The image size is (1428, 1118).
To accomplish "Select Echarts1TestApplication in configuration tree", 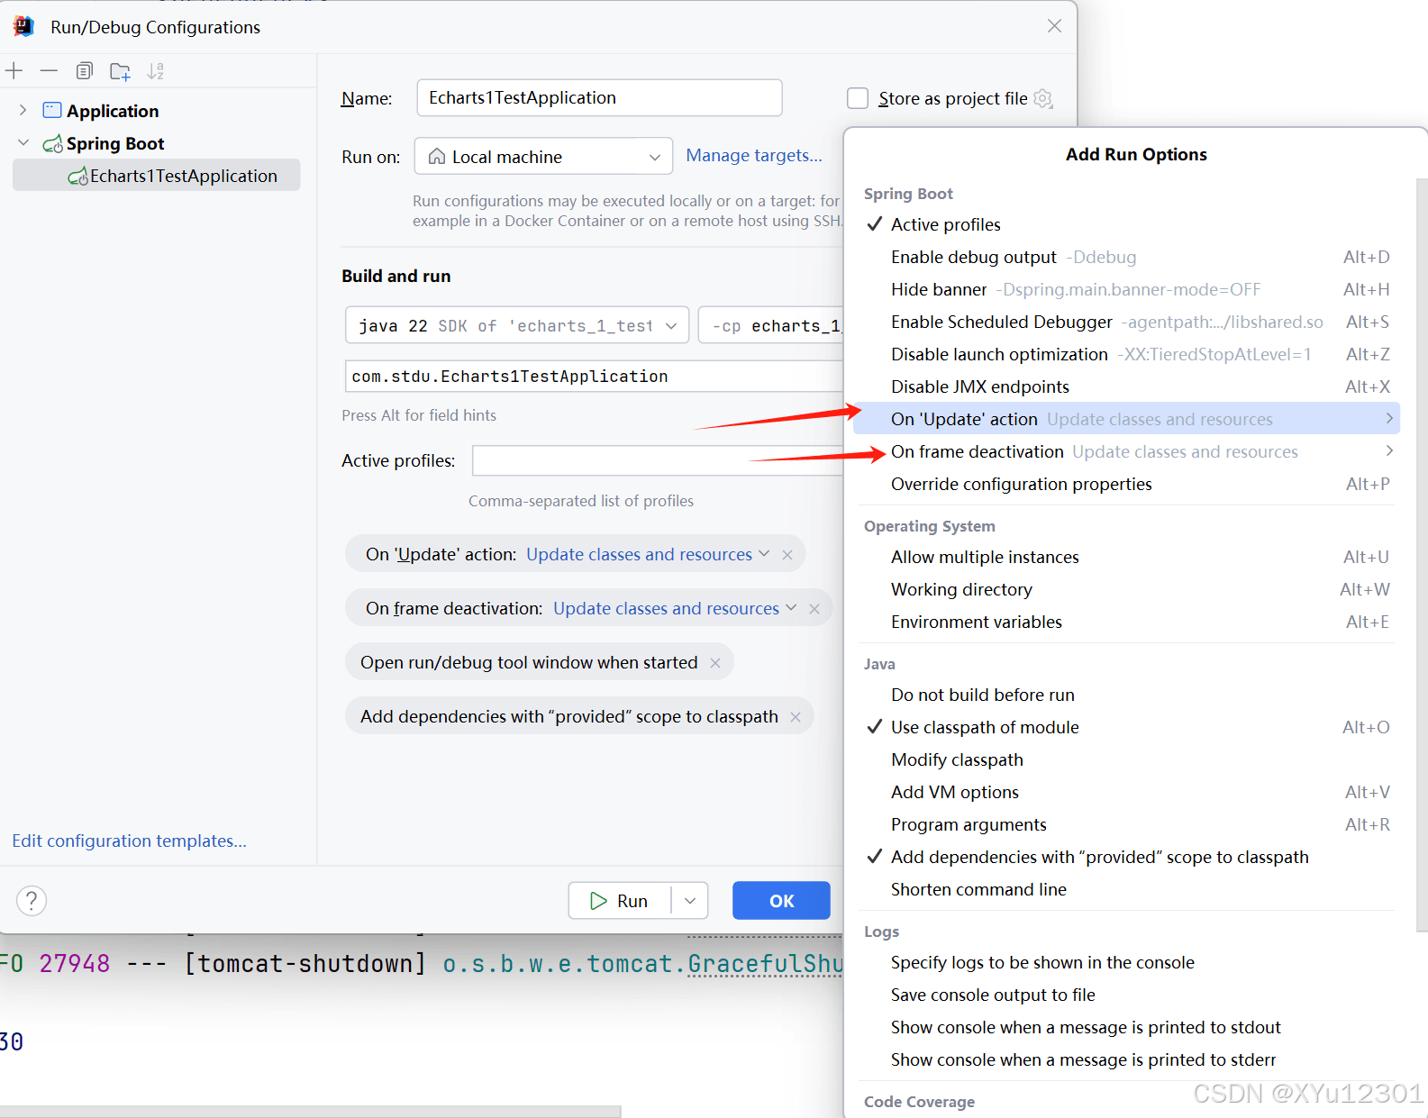I will (x=157, y=176).
